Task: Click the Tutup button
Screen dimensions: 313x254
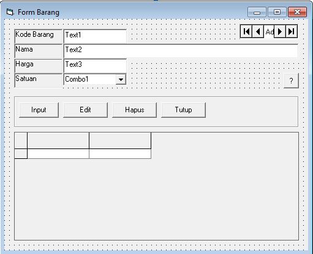Action: point(183,110)
